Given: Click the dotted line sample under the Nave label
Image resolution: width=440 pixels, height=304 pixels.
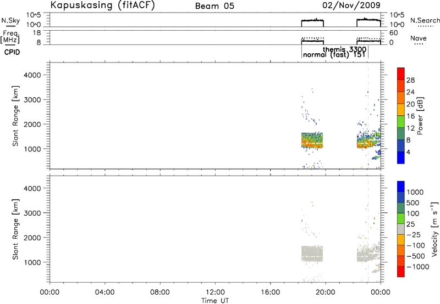Looking at the screenshot, I should coord(419,44).
